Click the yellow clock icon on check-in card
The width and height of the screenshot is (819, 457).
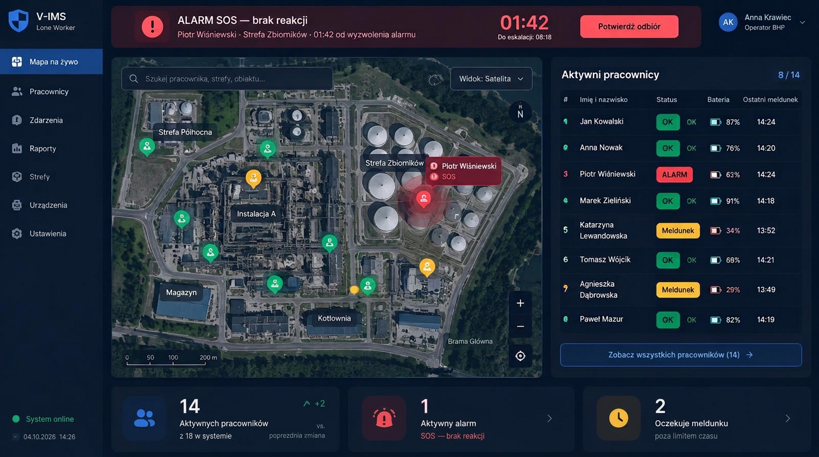pos(619,418)
